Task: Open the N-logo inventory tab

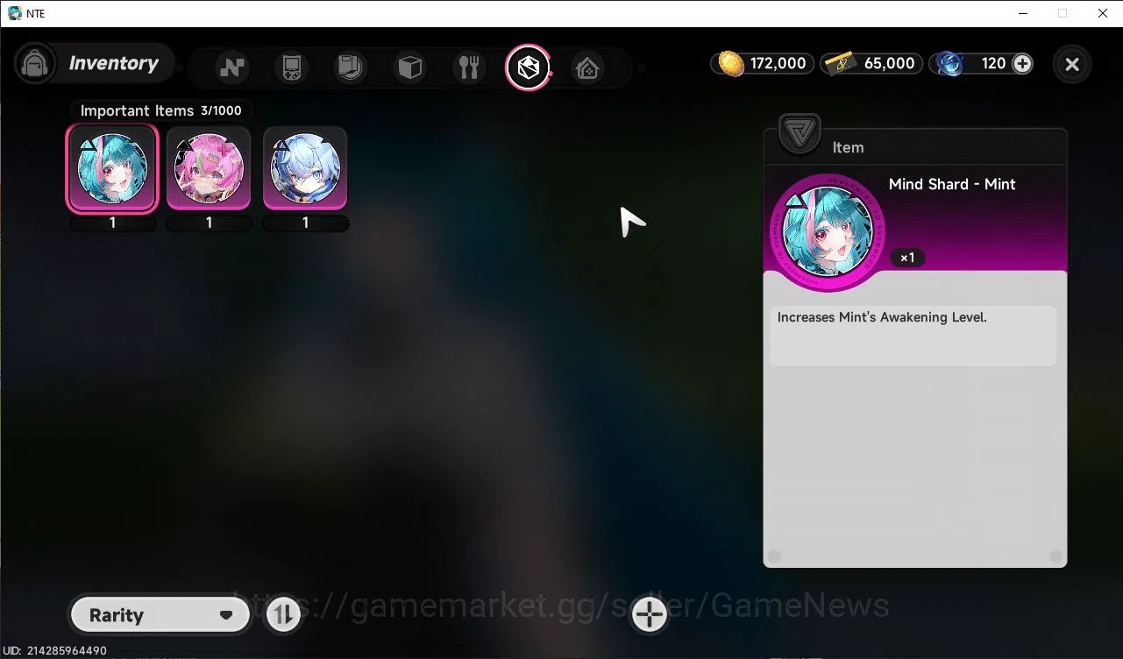Action: 232,67
